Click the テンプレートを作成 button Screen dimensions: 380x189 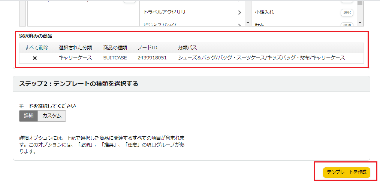pyautogui.click(x=347, y=172)
